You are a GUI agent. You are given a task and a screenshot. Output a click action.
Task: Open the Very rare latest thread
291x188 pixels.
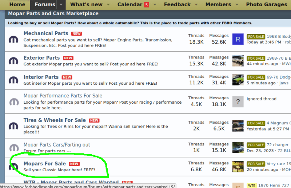click(x=279, y=164)
